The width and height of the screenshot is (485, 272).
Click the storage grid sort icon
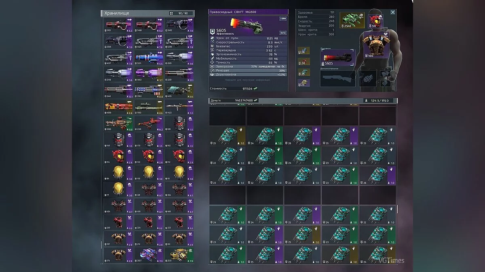click(171, 13)
